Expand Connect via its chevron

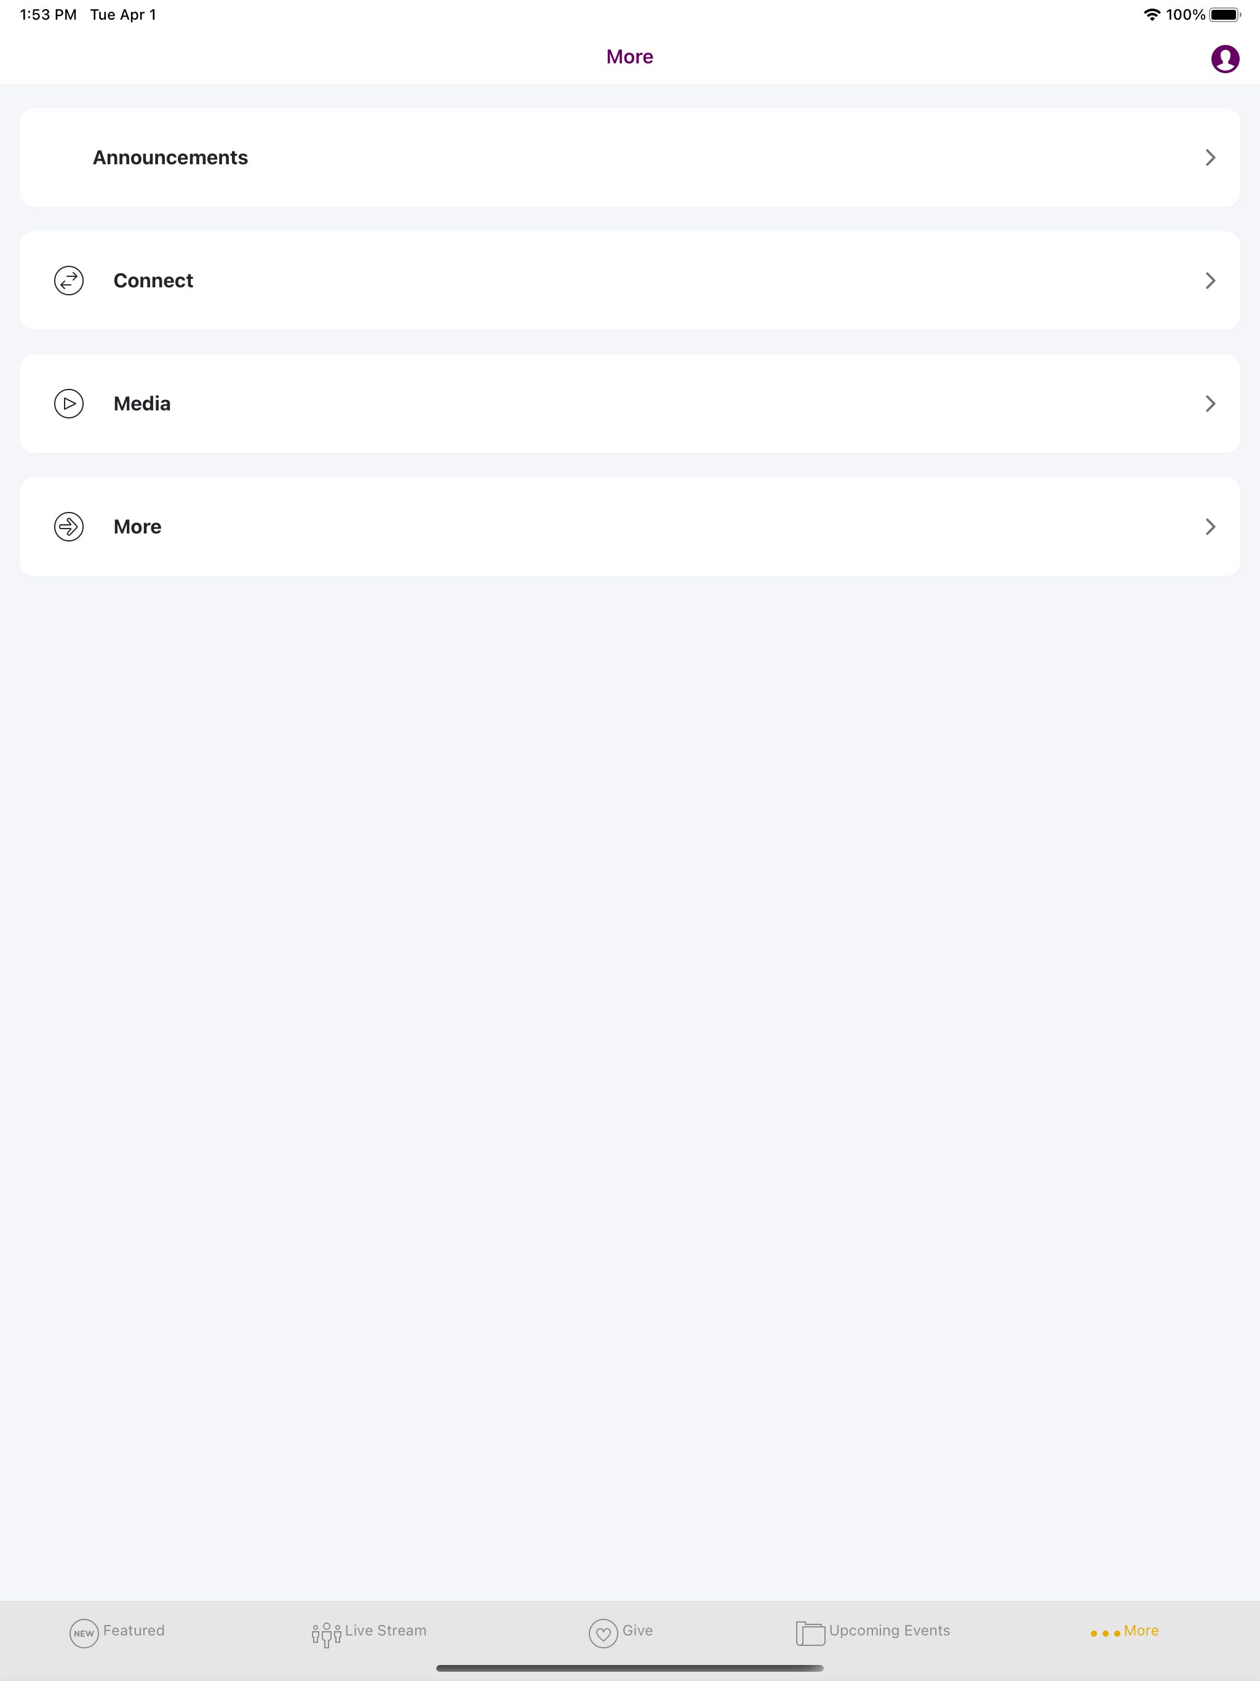pos(1210,281)
